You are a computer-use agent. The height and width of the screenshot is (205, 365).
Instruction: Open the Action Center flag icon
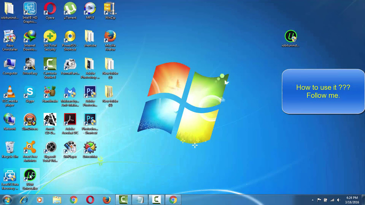(x=319, y=200)
